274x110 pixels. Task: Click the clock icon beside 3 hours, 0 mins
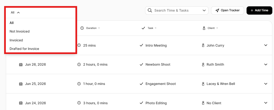[x=79, y=103]
